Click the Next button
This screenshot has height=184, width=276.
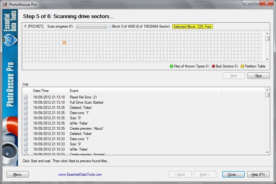click(205, 174)
